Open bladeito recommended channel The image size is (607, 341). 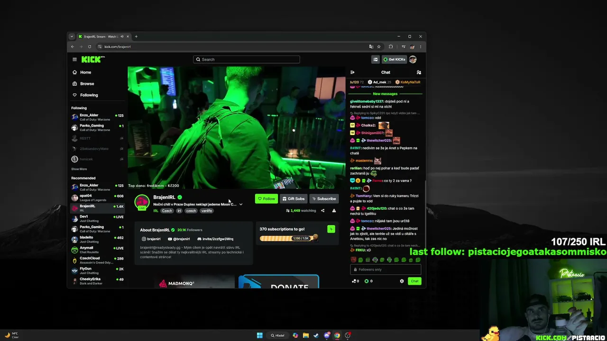point(97,239)
